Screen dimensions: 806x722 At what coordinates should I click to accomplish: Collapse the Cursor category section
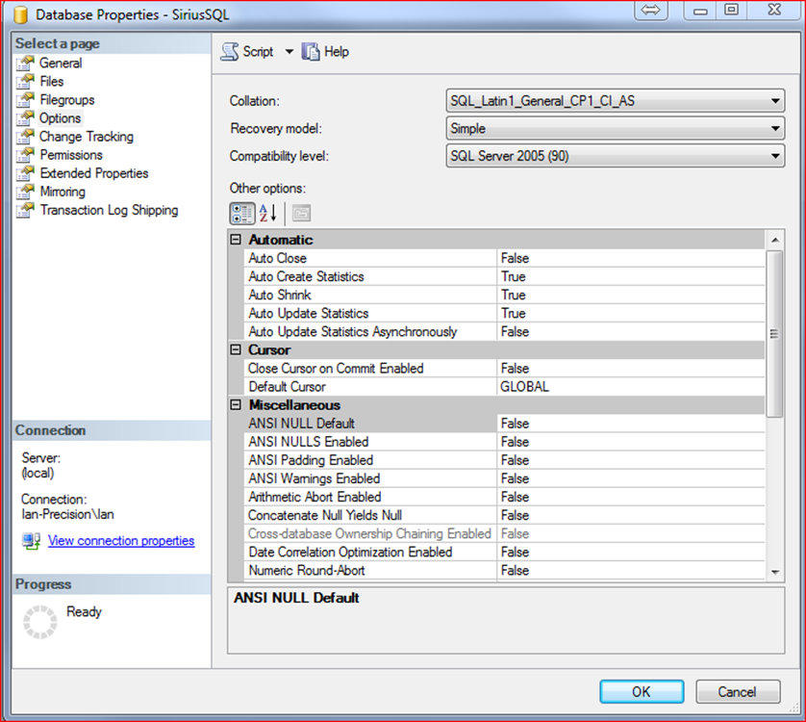pyautogui.click(x=237, y=350)
